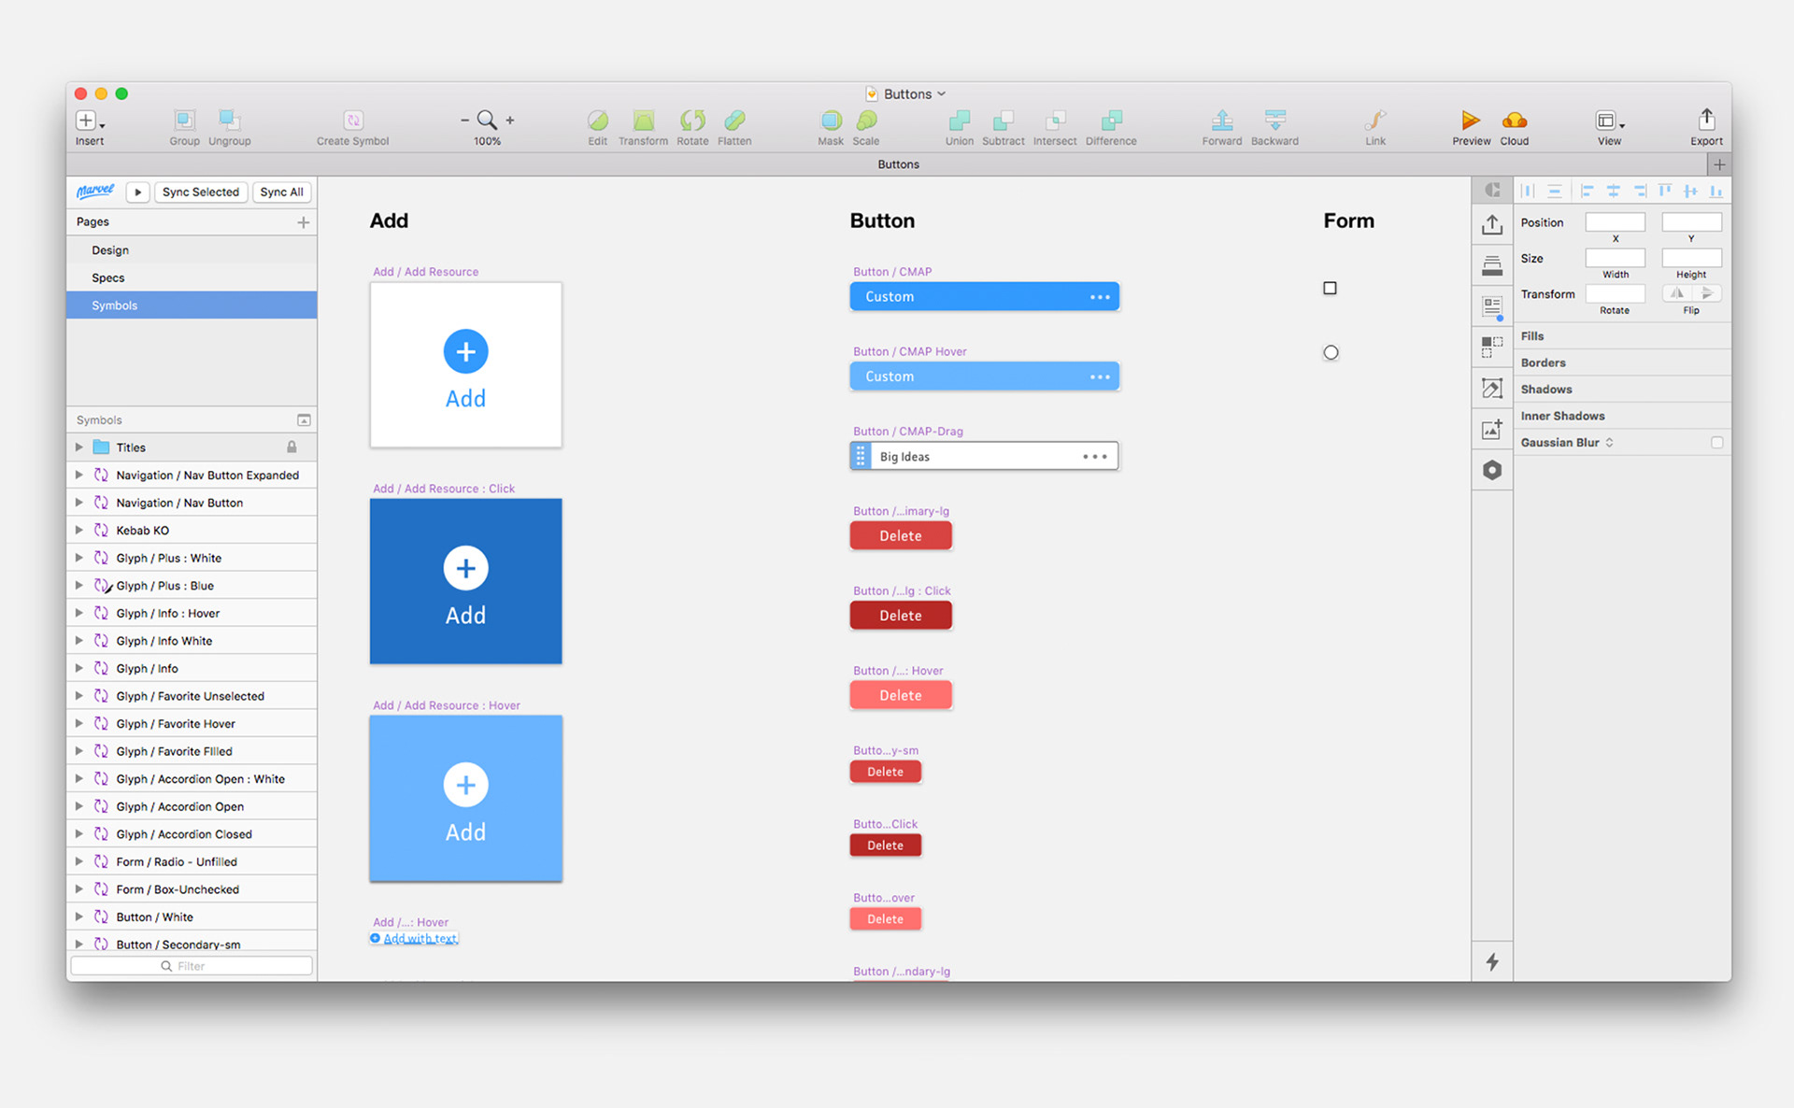Image resolution: width=1794 pixels, height=1108 pixels.
Task: Expand the Kebab KO symbol
Action: (x=79, y=530)
